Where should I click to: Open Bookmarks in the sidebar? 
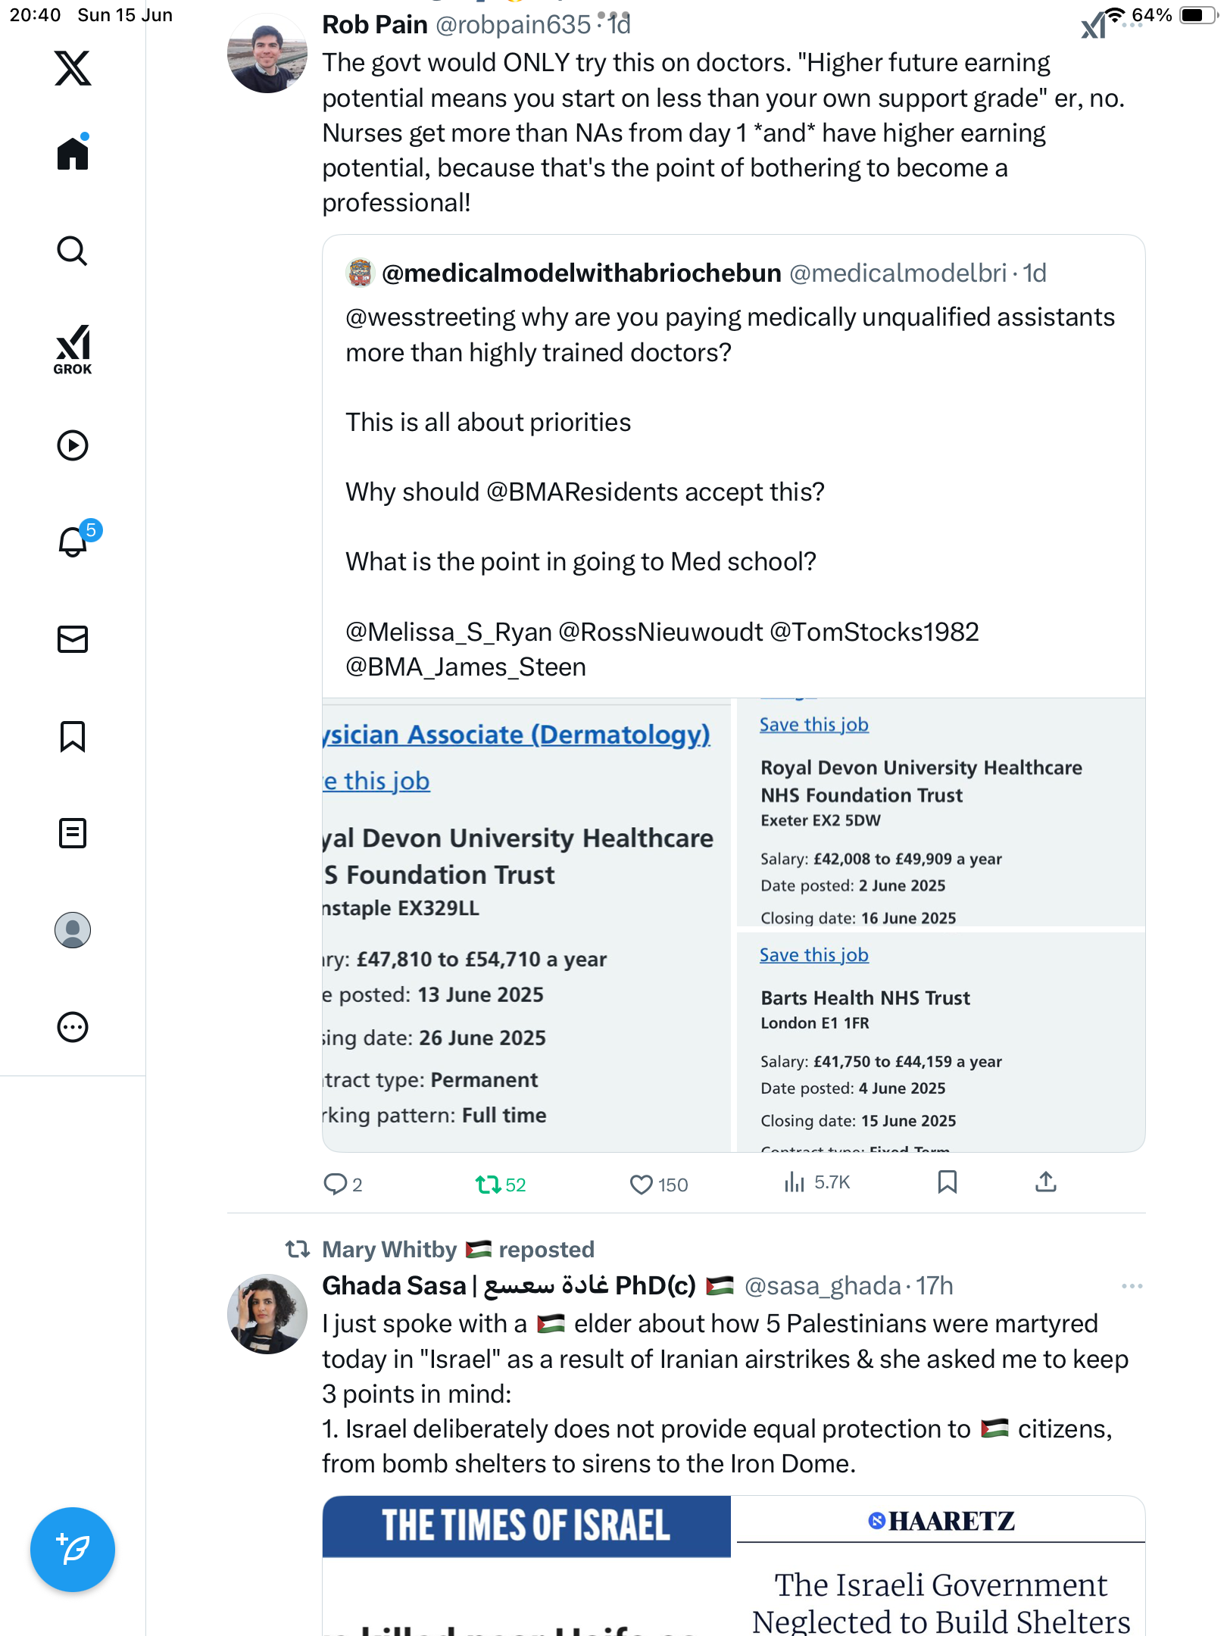[73, 736]
